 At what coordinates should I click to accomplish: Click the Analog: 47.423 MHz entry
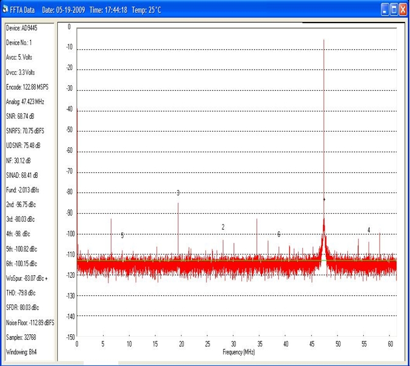pyautogui.click(x=26, y=102)
